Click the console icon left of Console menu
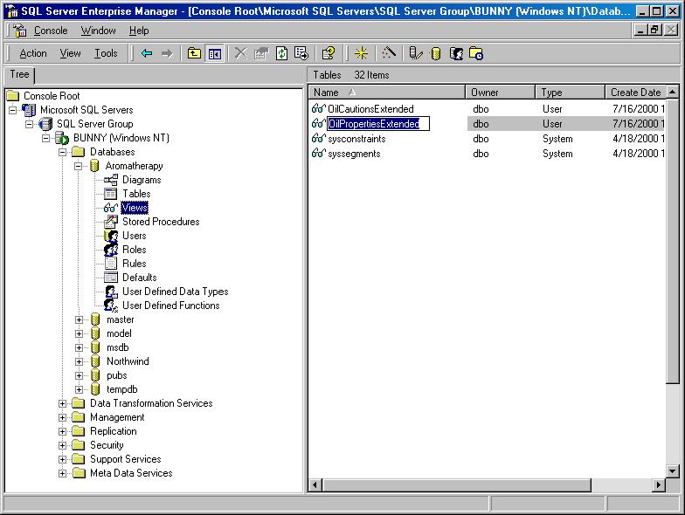The image size is (685, 515). [19, 31]
